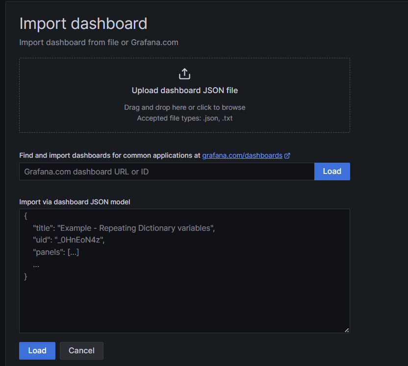Focus the Grafana.com dashboard URL or ID field
Image resolution: width=408 pixels, height=366 pixels.
pyautogui.click(x=167, y=171)
